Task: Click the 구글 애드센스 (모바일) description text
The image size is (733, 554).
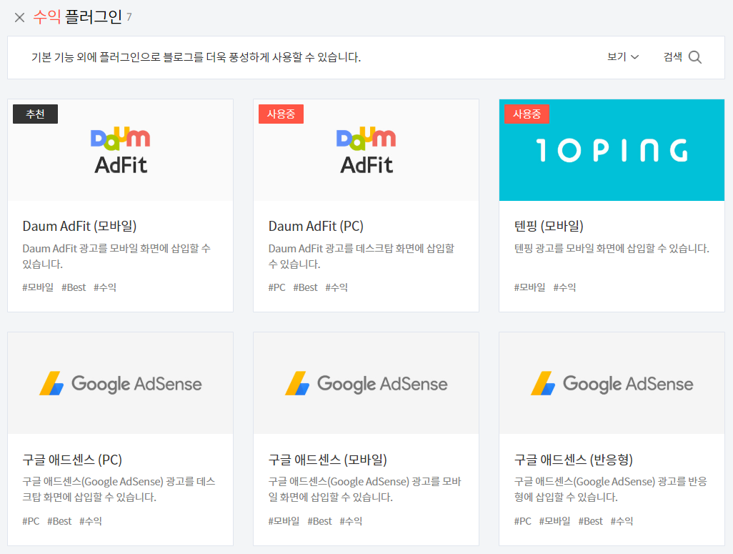Action: (364, 489)
